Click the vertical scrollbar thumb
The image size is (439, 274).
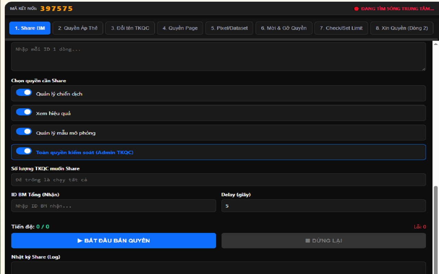436,230
